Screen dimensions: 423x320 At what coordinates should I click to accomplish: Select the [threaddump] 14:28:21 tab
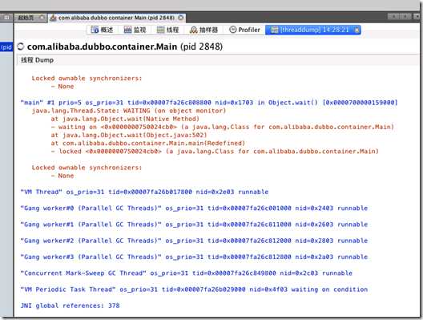pos(313,30)
